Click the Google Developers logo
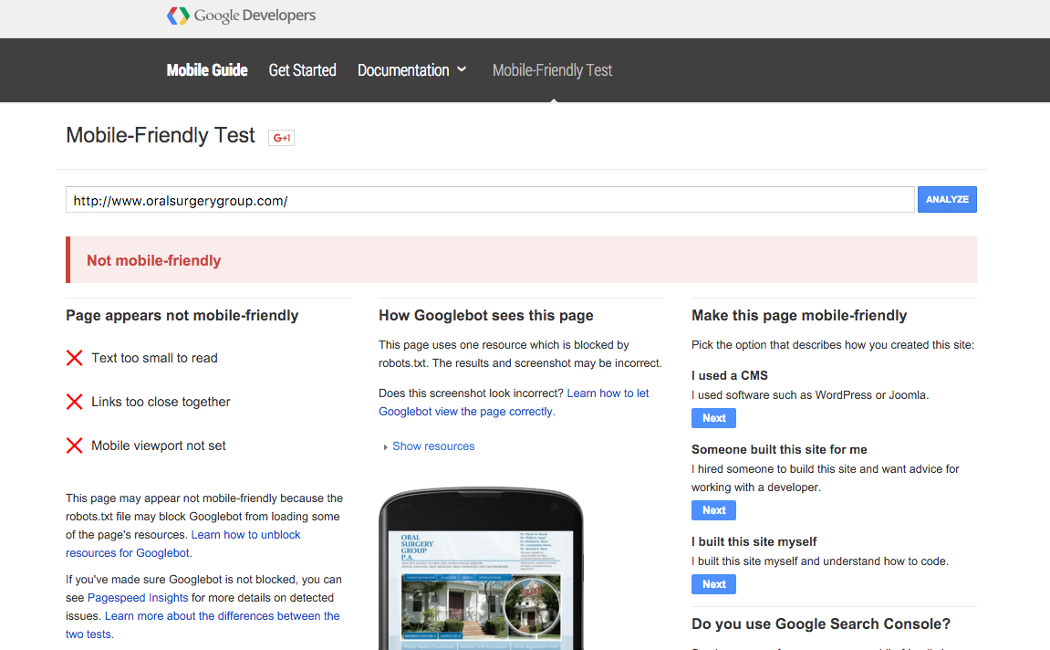This screenshot has width=1050, height=650. click(240, 16)
